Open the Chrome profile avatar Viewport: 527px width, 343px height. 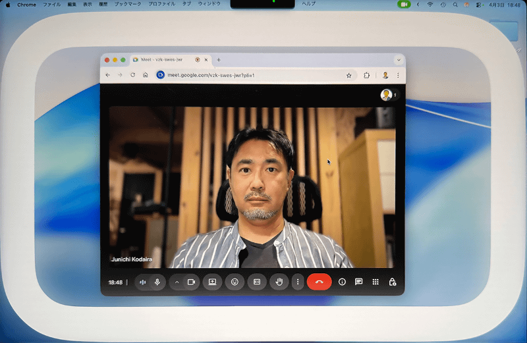pos(385,75)
